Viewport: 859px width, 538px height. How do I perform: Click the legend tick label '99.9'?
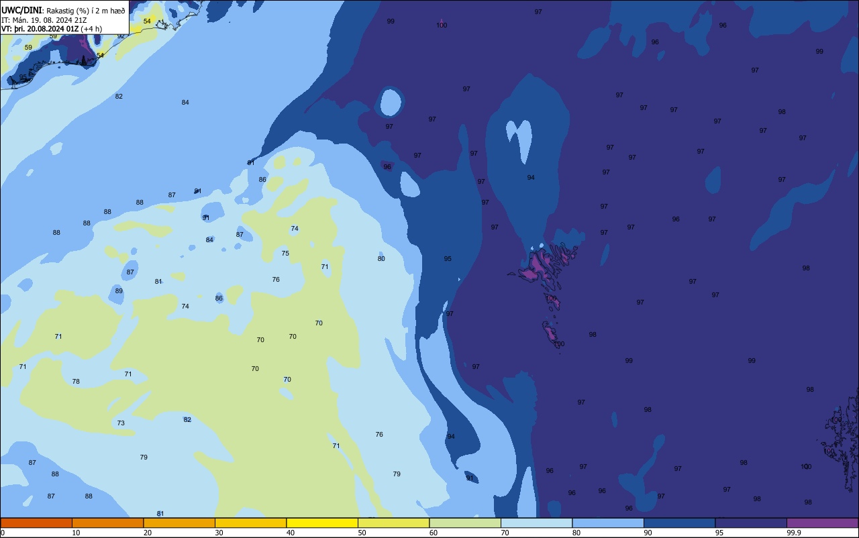point(794,533)
